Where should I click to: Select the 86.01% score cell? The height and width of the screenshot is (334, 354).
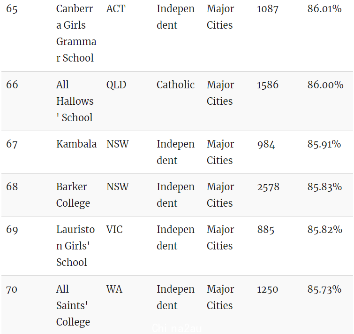coord(324,9)
